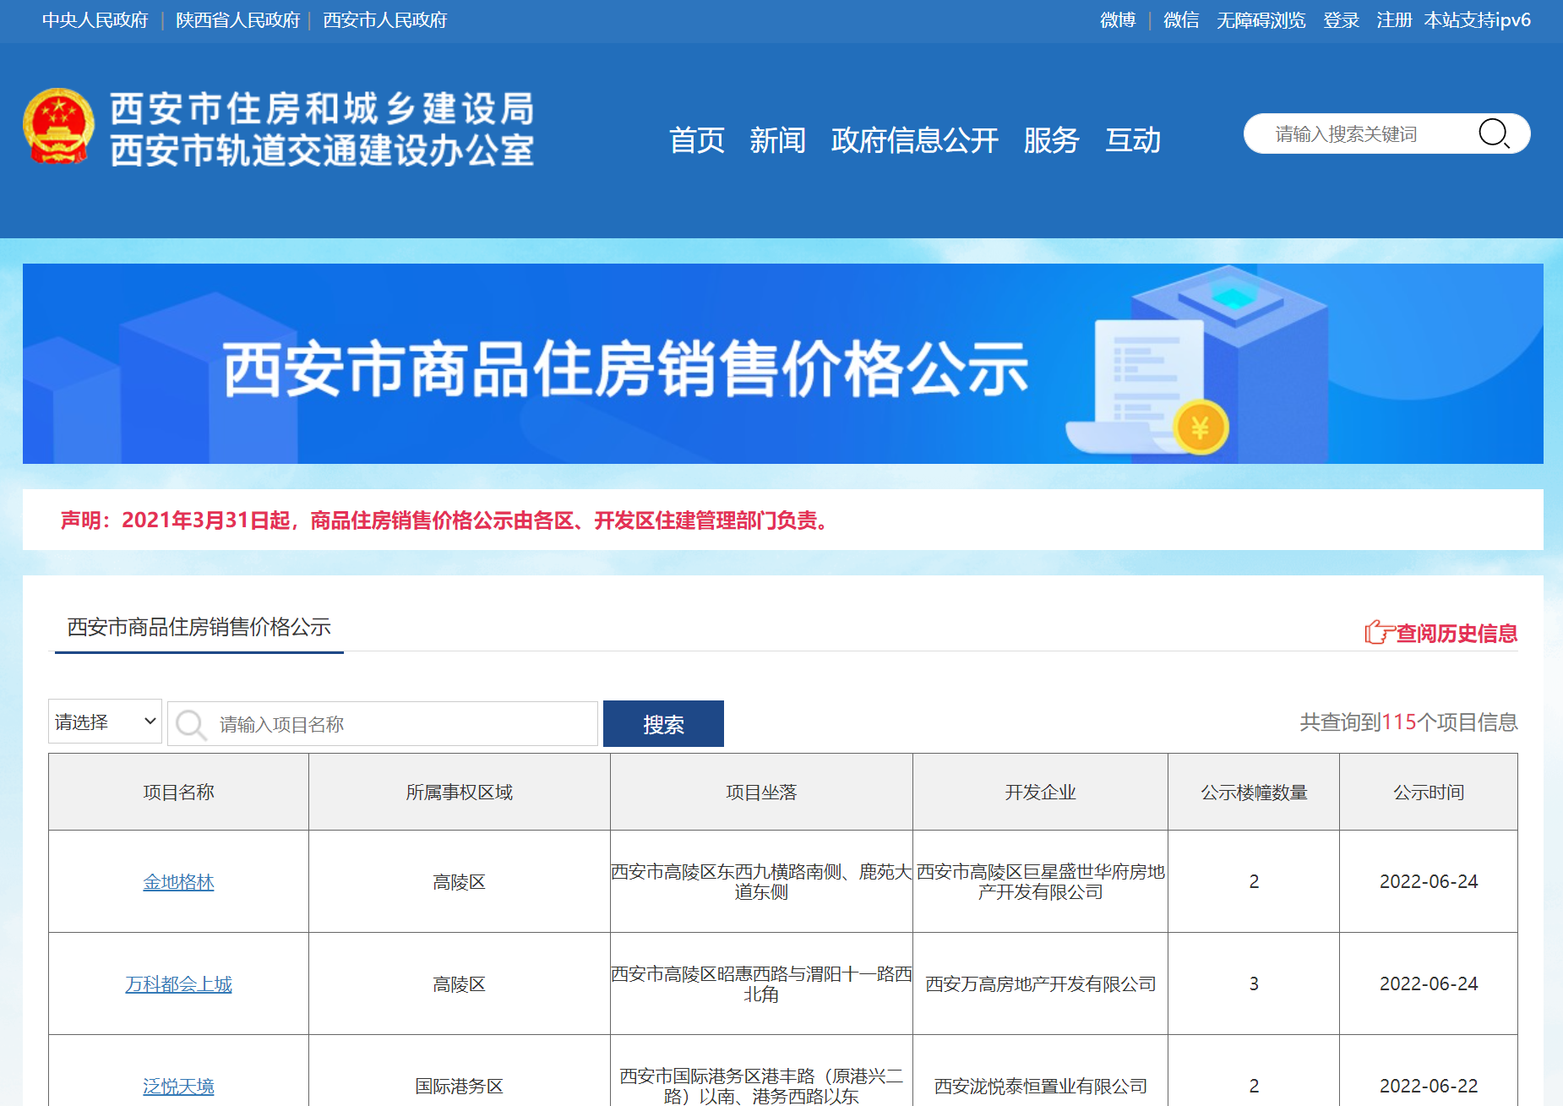Select the 西安市商品住房销售价格公示 tab

[x=199, y=627]
